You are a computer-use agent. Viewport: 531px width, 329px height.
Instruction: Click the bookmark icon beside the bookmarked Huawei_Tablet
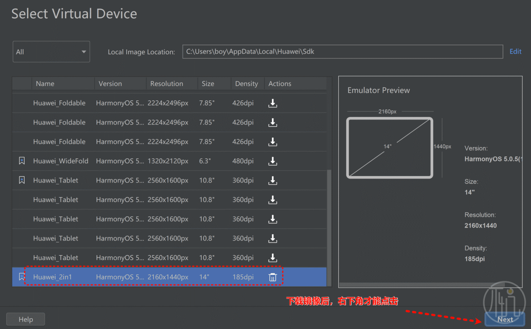(22, 180)
